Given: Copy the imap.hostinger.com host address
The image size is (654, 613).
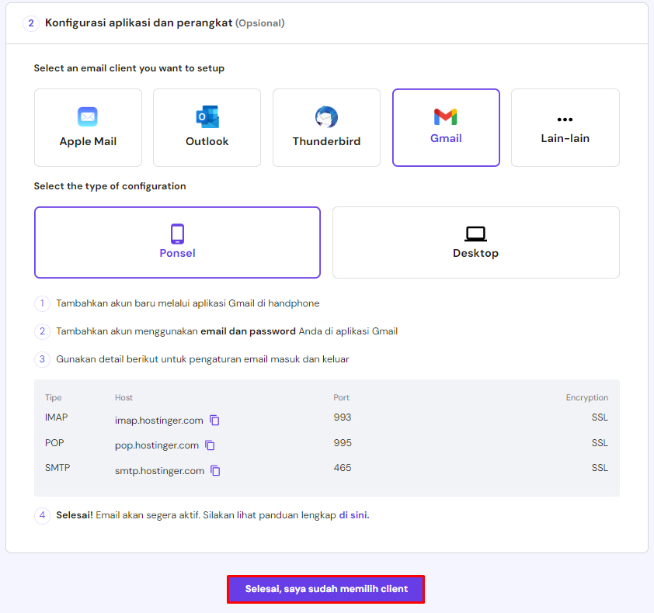Looking at the screenshot, I should click(215, 421).
